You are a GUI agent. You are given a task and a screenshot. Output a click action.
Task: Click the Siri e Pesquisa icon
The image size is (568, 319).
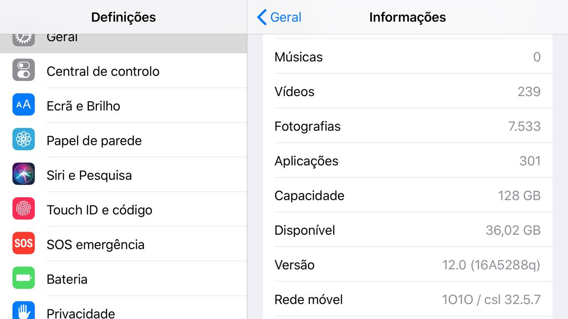[x=24, y=174]
